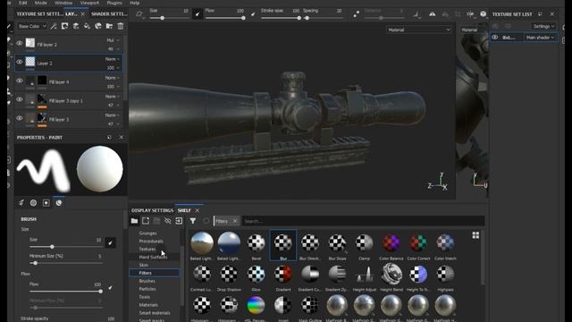
Task: Remove the Filters tag from shelf search
Action: (x=235, y=221)
